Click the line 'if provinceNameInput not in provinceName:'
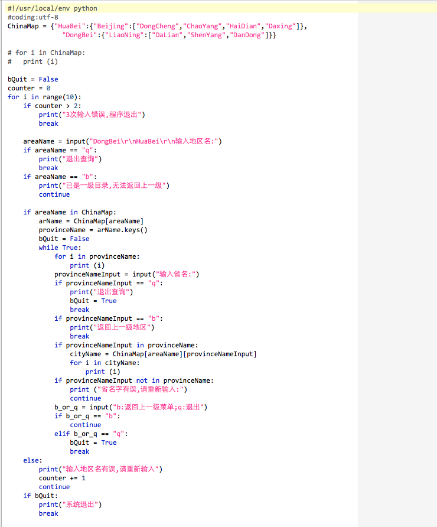This screenshot has height=527, width=437. tap(133, 380)
